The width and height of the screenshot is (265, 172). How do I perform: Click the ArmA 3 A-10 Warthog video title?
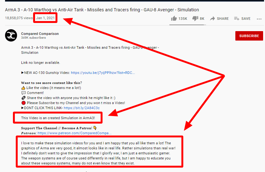pyautogui.click(x=102, y=10)
